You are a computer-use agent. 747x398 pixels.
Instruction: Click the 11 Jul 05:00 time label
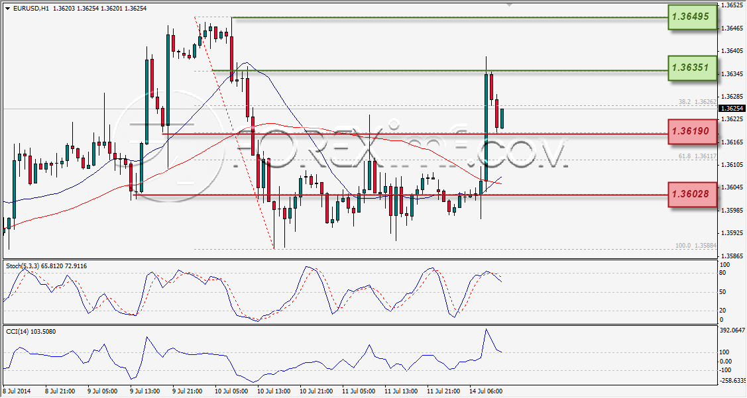(x=358, y=391)
